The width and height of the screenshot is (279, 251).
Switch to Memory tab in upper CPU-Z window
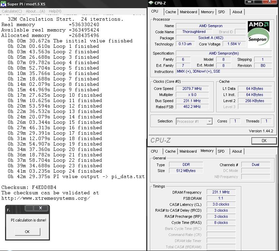tap(207, 12)
